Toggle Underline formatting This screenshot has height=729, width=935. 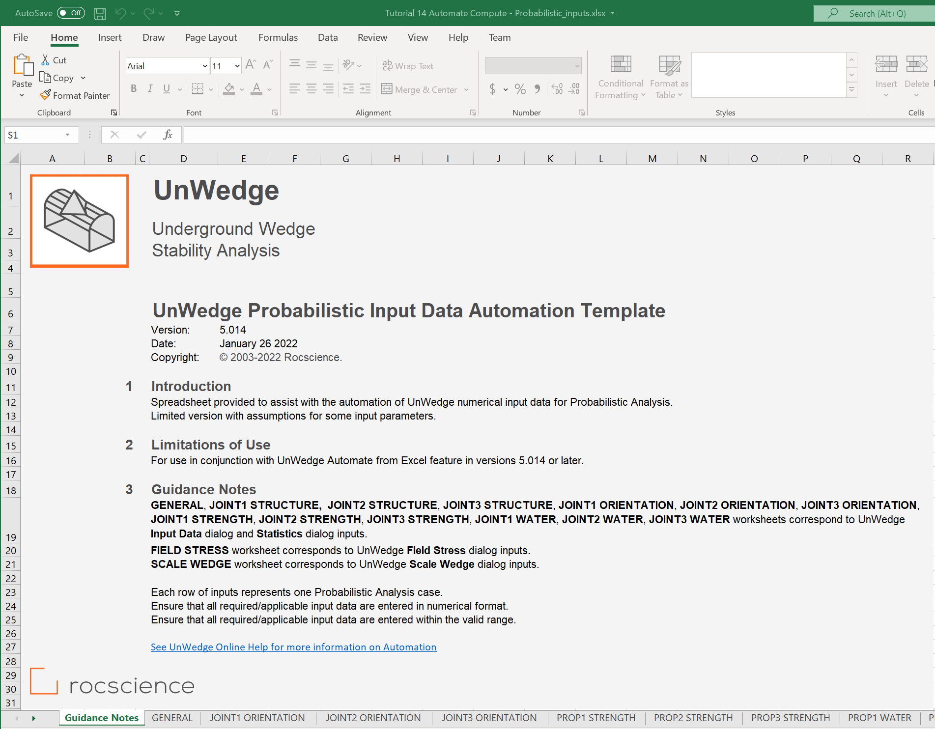[167, 89]
